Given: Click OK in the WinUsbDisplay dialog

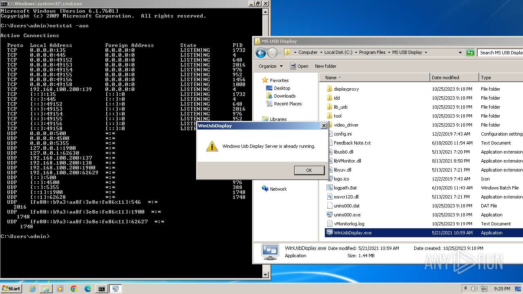Looking at the screenshot, I should tap(309, 170).
